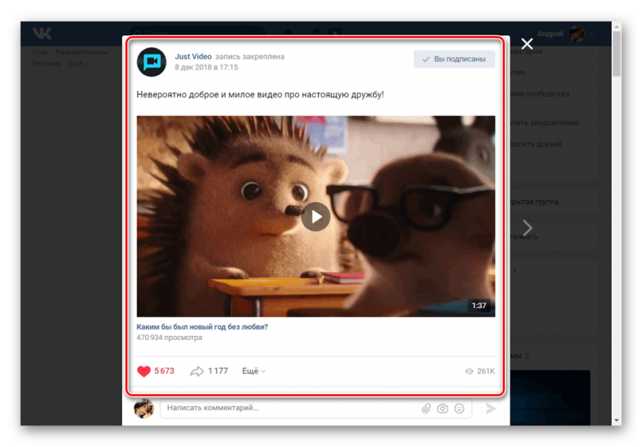
Task: Click the views eye icon
Action: click(469, 371)
